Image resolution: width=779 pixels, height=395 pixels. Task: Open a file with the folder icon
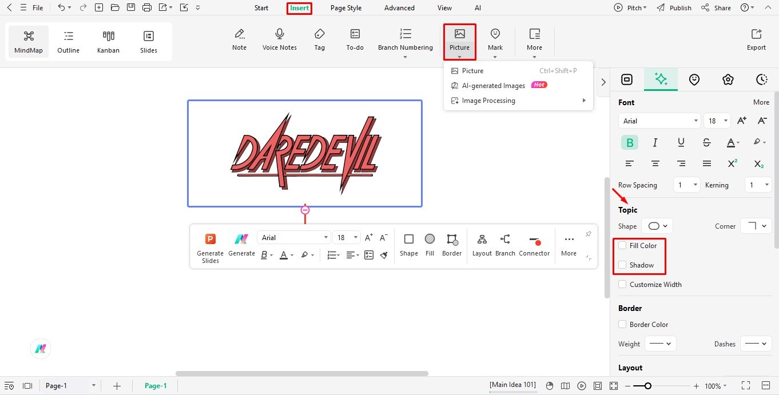[x=115, y=7]
